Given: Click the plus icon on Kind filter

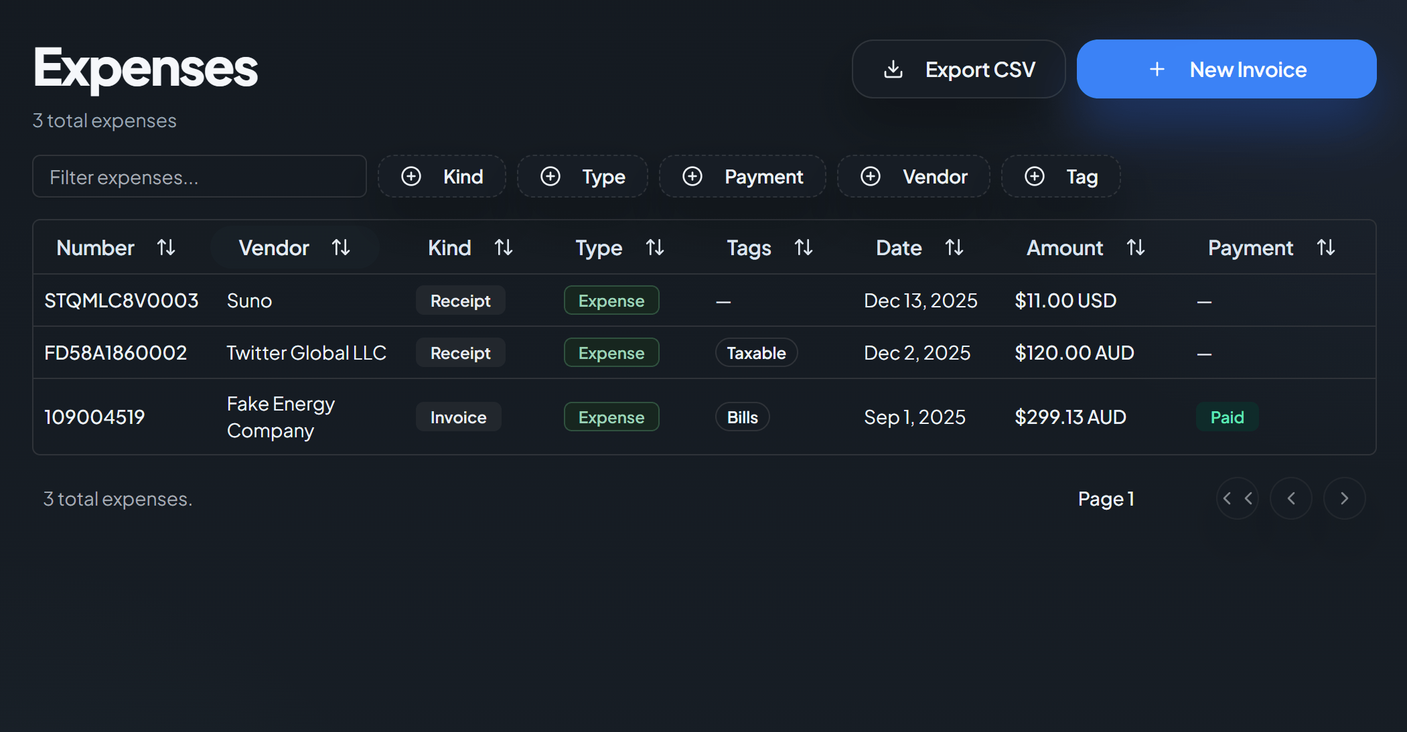Looking at the screenshot, I should click(411, 176).
